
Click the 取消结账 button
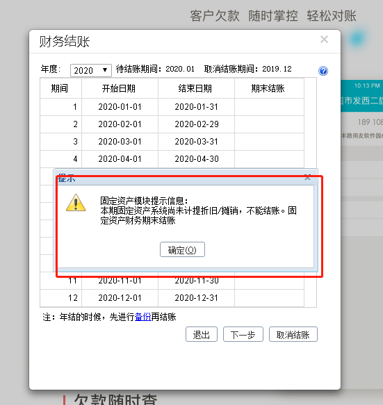[293, 334]
